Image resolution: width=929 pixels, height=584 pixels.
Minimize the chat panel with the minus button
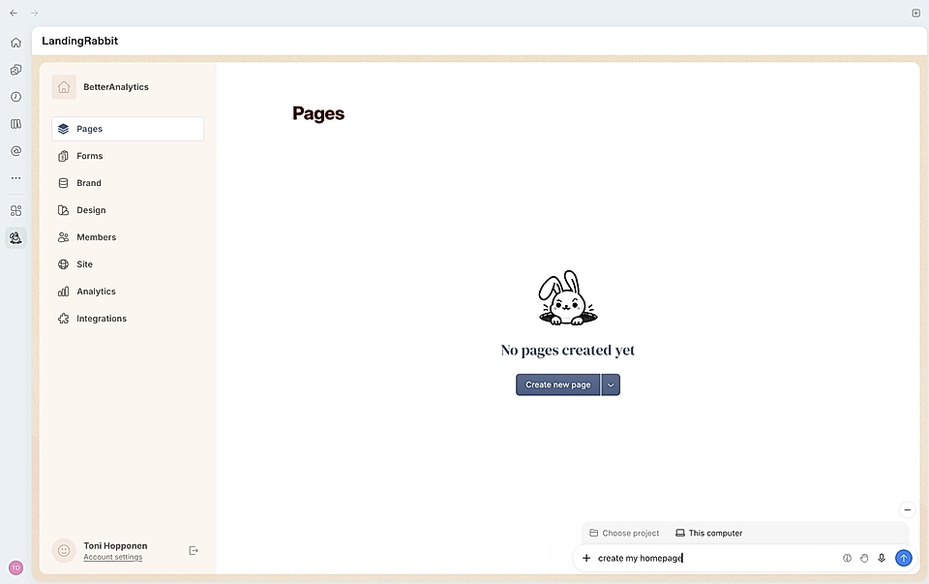pyautogui.click(x=907, y=509)
